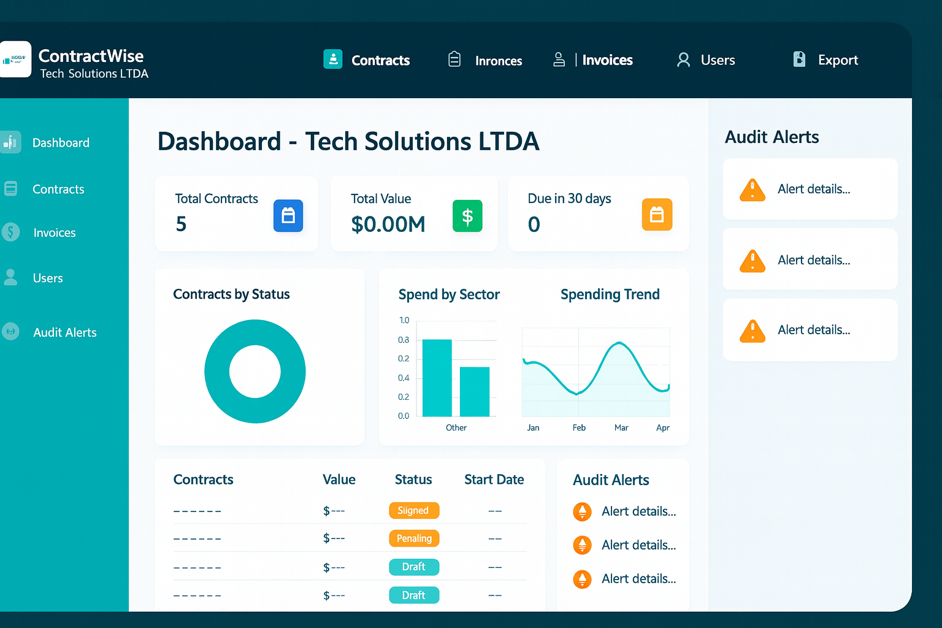
Task: Toggle the first Draft status badge
Action: pos(414,567)
